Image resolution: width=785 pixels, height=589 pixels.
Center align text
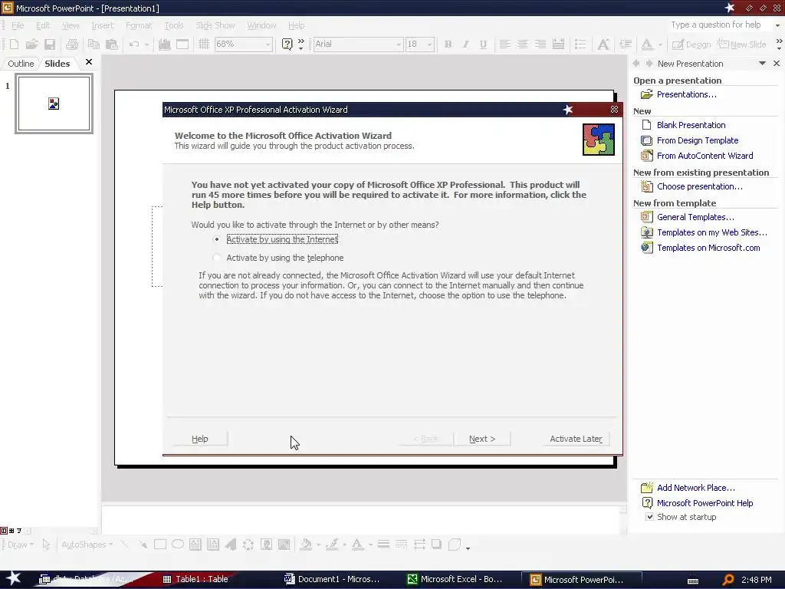click(x=523, y=44)
